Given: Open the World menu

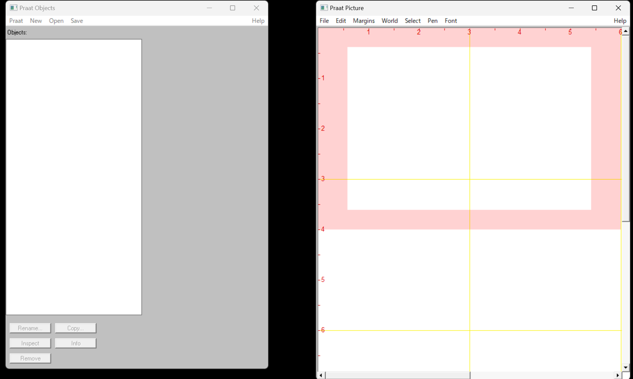Looking at the screenshot, I should point(389,21).
